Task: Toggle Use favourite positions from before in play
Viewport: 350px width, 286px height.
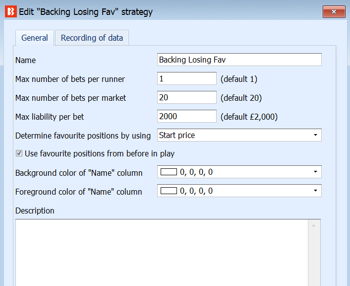Action: point(19,153)
